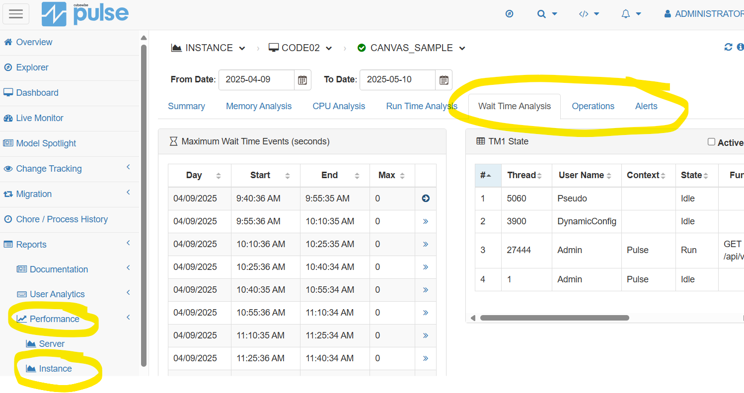The height and width of the screenshot is (393, 744).
Task: Open the From Date calendar picker
Action: coord(302,80)
